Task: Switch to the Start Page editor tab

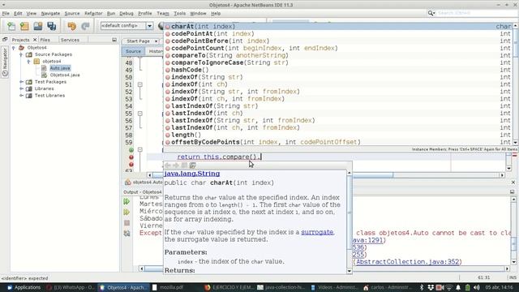Action: (x=138, y=41)
